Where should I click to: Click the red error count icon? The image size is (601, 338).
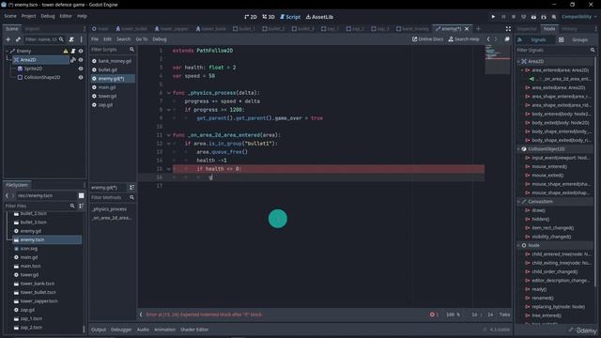(432, 315)
